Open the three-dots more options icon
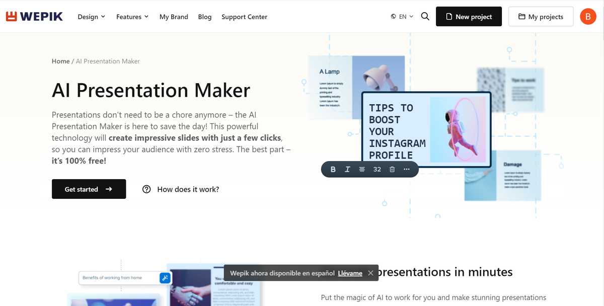The height and width of the screenshot is (306, 604). 407,169
